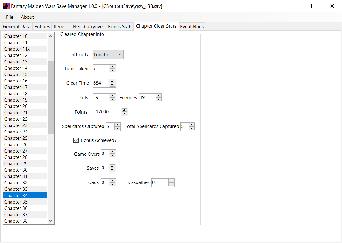
Task: Decrease Total Spellcards Captured value
Action: pyautogui.click(x=192, y=128)
